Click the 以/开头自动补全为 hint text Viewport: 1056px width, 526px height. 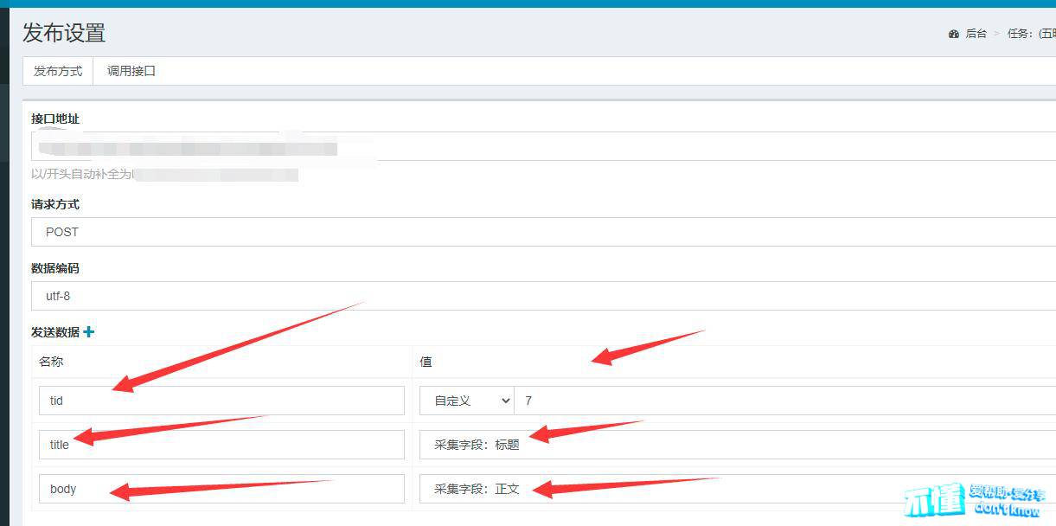point(81,174)
